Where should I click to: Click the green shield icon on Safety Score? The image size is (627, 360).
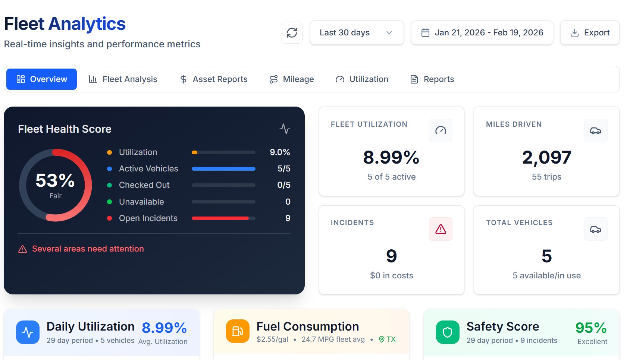point(448,332)
